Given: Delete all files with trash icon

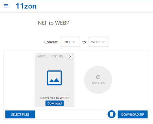Looking at the screenshot, I should [112, 114].
